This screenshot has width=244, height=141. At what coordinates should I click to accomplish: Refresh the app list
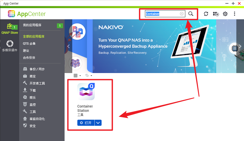point(206,14)
